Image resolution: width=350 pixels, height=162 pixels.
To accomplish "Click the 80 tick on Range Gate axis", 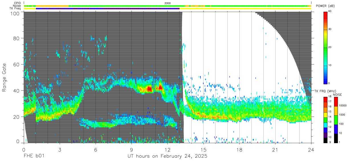I will pyautogui.click(x=16, y=38).
